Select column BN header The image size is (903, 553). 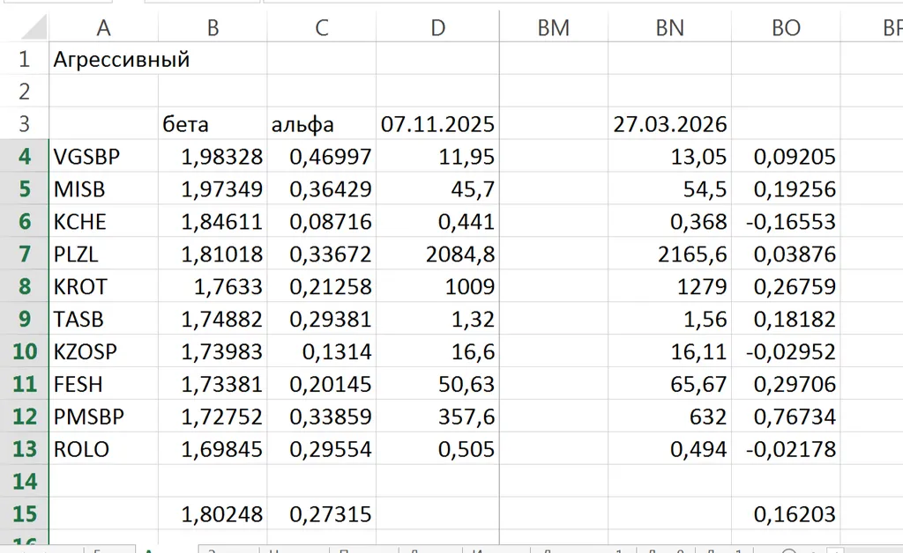[x=670, y=27]
